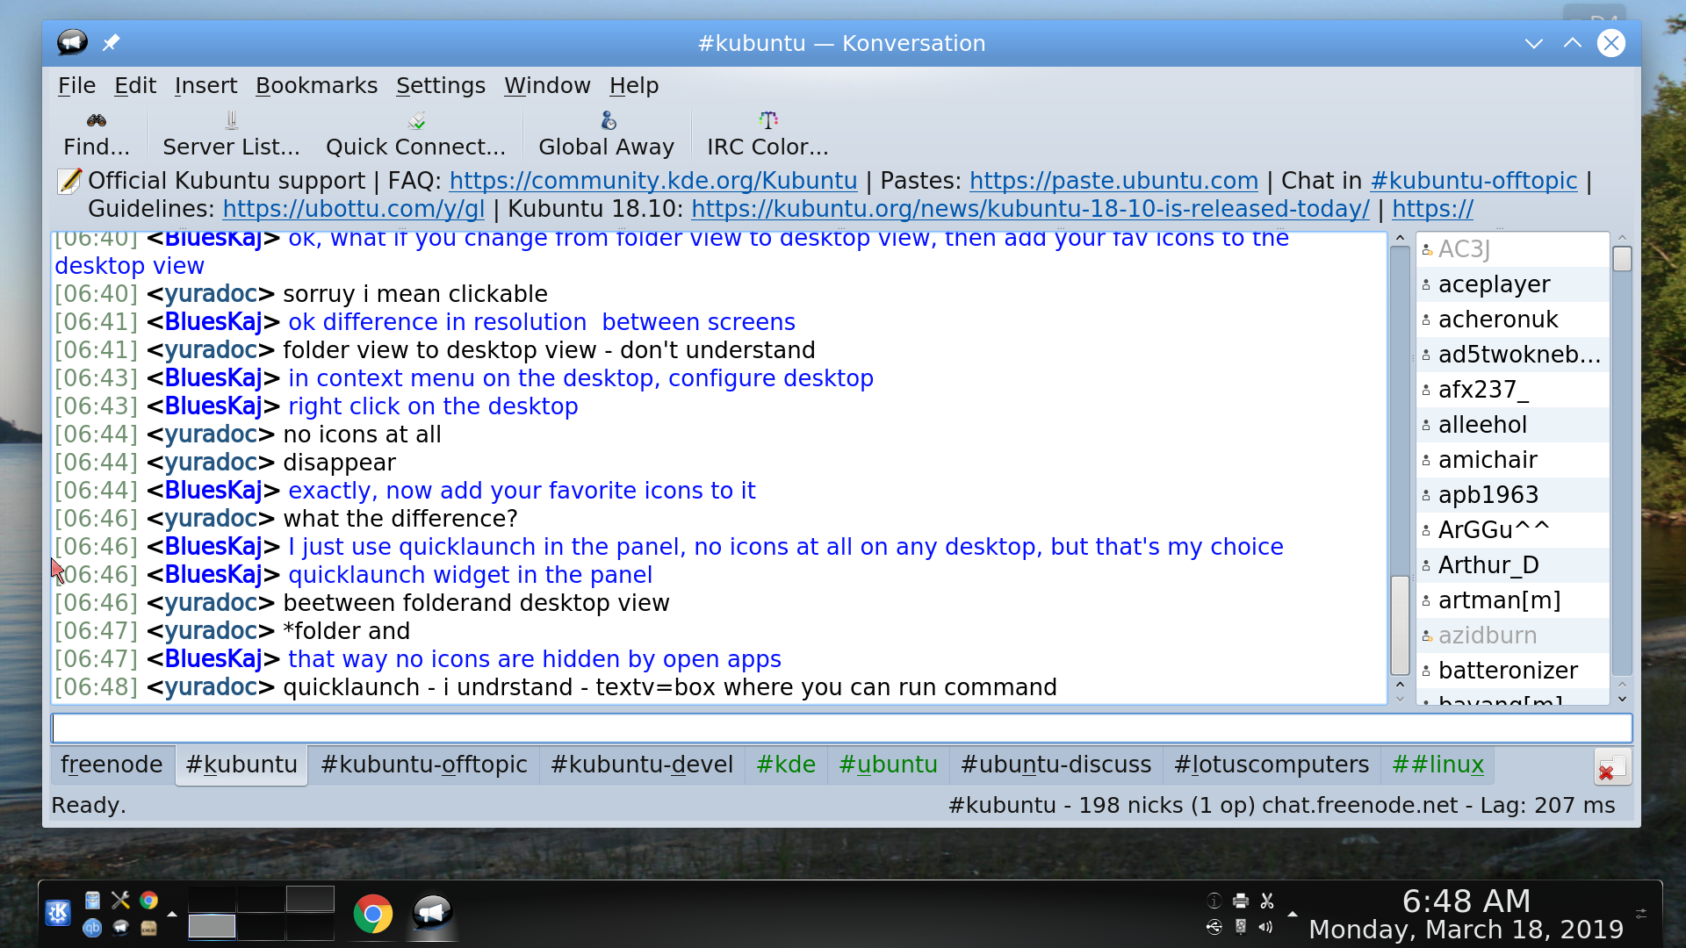The width and height of the screenshot is (1686, 948).
Task: Open the Find binoculars tool
Action: 97,133
